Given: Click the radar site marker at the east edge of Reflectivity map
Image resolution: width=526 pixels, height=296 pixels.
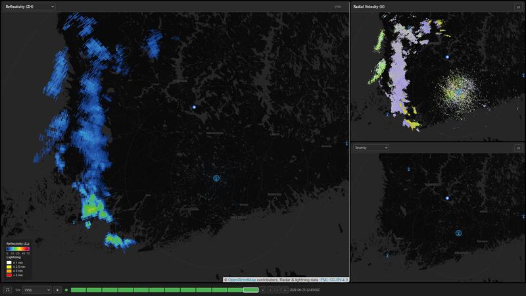Looking at the screenshot, I should tap(347, 143).
